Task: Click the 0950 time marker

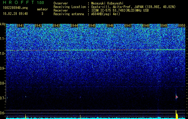Action: tap(182, 26)
